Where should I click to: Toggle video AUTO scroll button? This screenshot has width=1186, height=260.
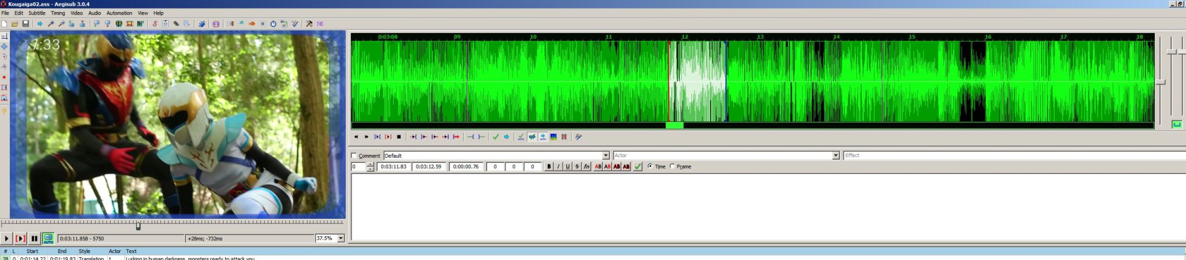point(48,238)
